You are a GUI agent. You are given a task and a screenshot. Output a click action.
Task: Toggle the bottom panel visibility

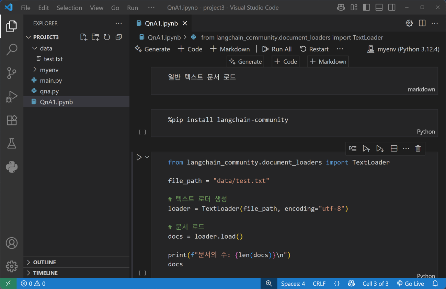tap(379, 8)
